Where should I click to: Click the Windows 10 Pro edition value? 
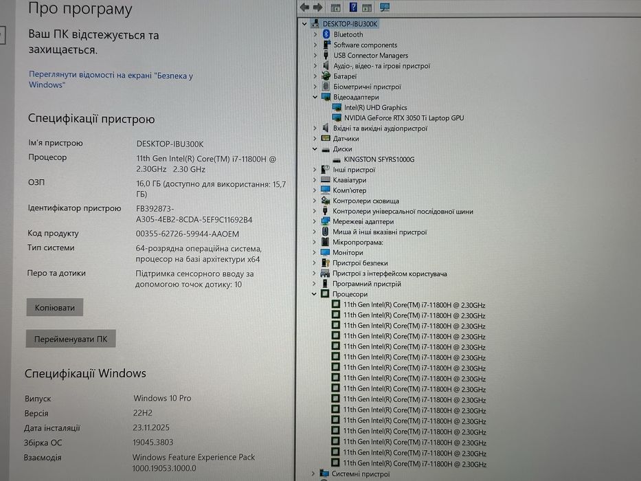pos(162,398)
